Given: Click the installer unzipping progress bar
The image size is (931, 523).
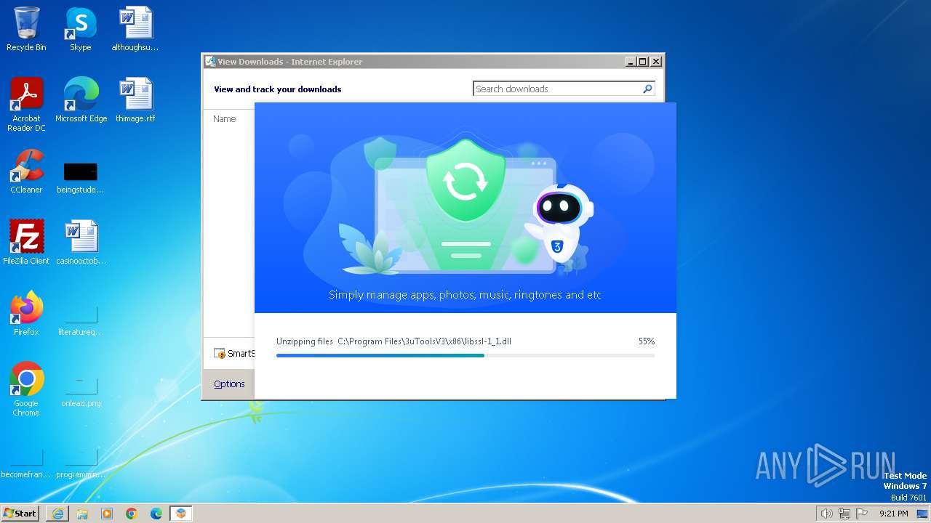Looking at the screenshot, I should pyautogui.click(x=465, y=355).
